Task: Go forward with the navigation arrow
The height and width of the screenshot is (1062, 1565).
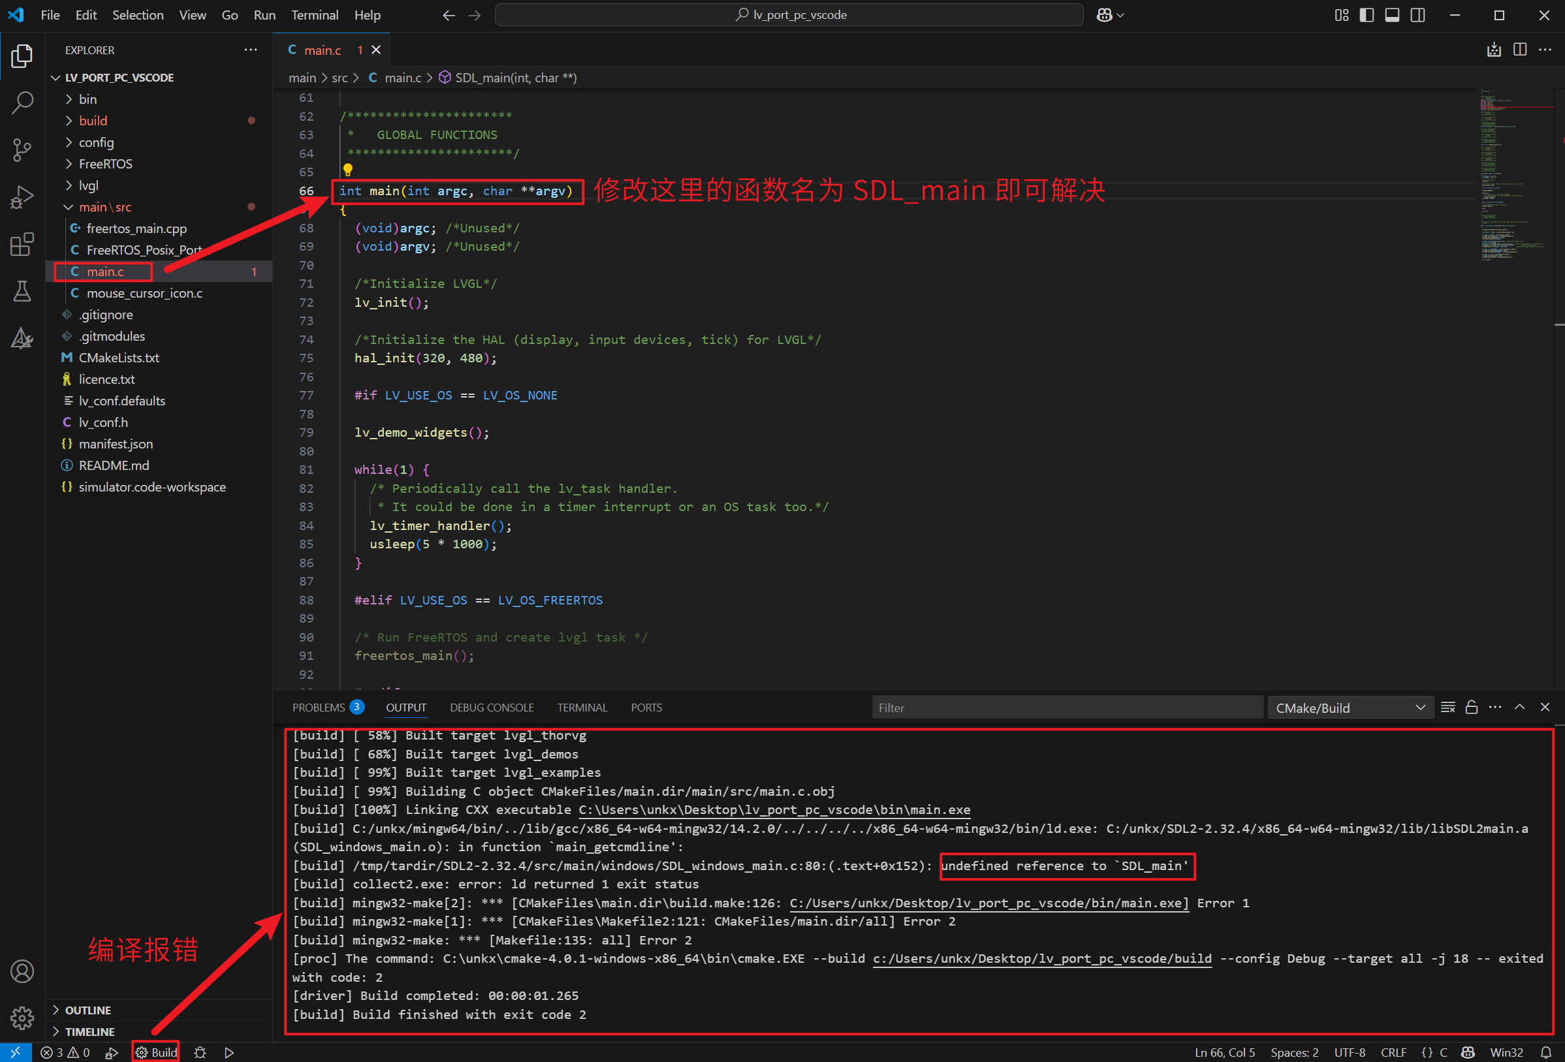Action: (475, 15)
